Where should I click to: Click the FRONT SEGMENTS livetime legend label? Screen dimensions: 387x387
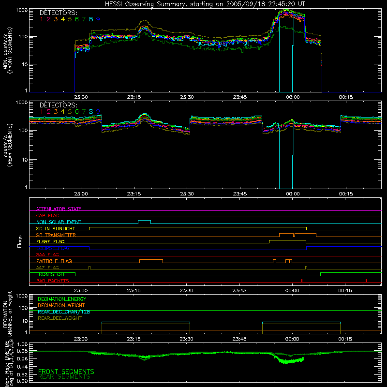(66, 372)
